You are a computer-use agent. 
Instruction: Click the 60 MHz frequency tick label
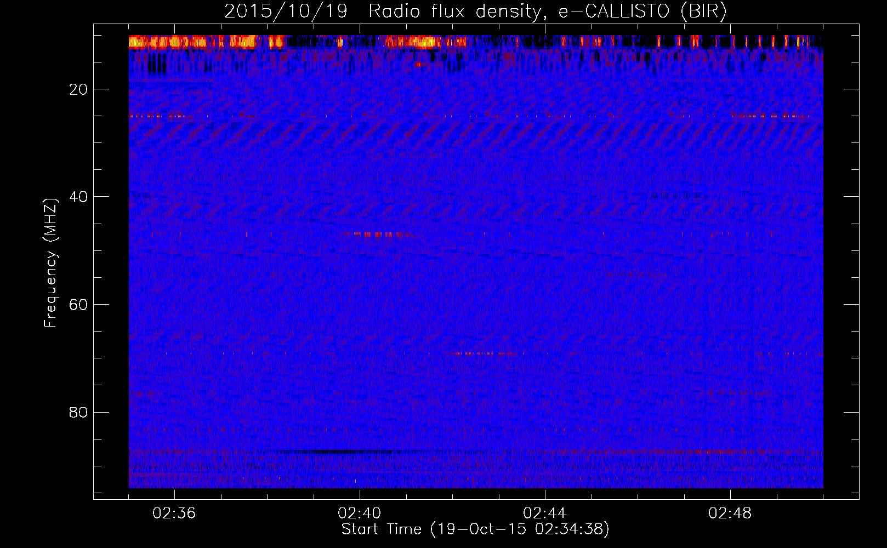click(x=79, y=305)
